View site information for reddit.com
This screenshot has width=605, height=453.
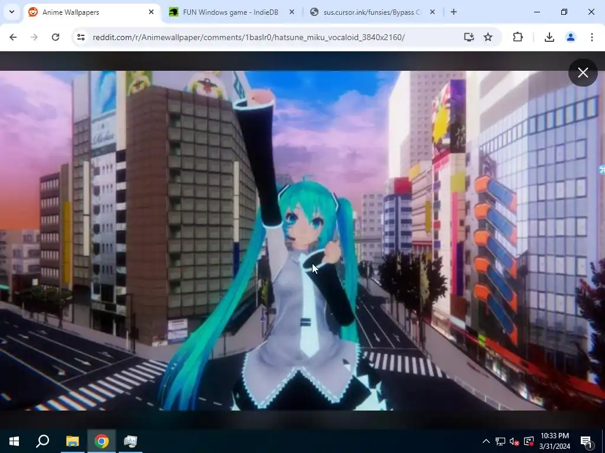coord(80,37)
